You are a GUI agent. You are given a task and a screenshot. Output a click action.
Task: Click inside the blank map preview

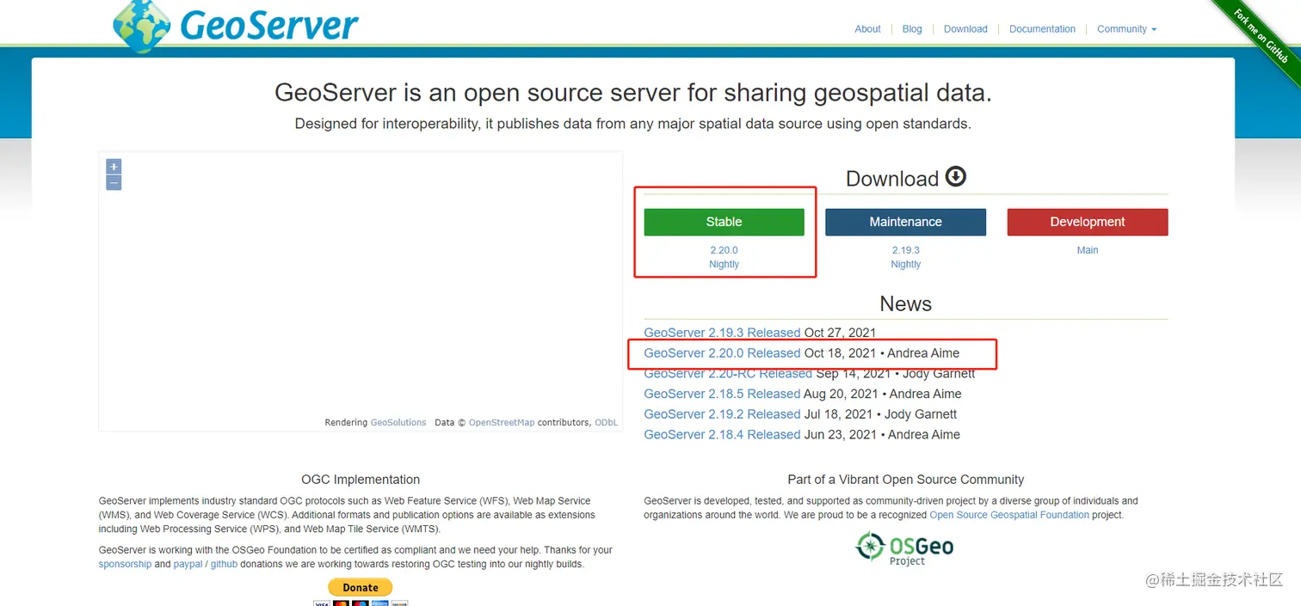(361, 292)
